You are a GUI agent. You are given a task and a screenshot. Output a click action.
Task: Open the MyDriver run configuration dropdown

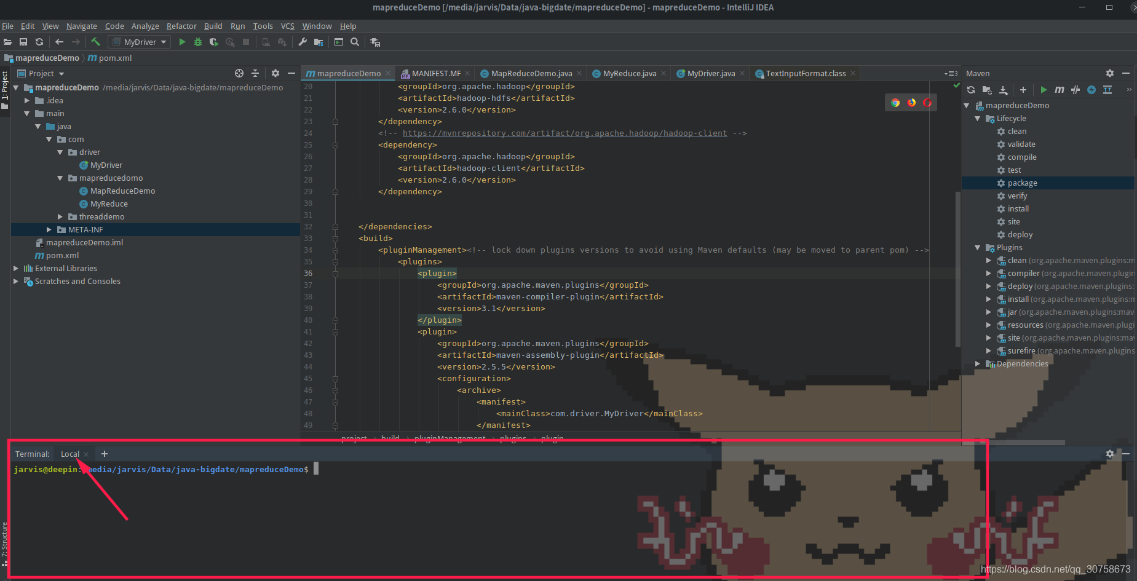[x=139, y=42]
